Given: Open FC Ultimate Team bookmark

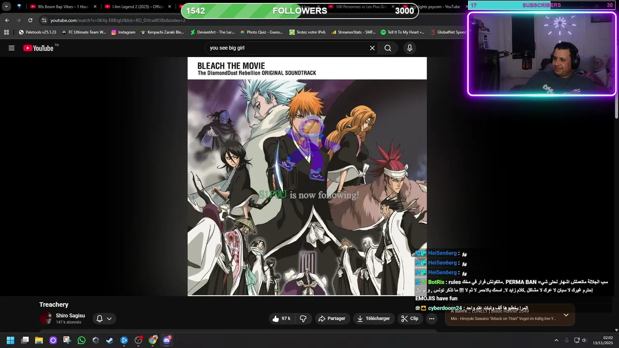Looking at the screenshot, I should (x=84, y=32).
